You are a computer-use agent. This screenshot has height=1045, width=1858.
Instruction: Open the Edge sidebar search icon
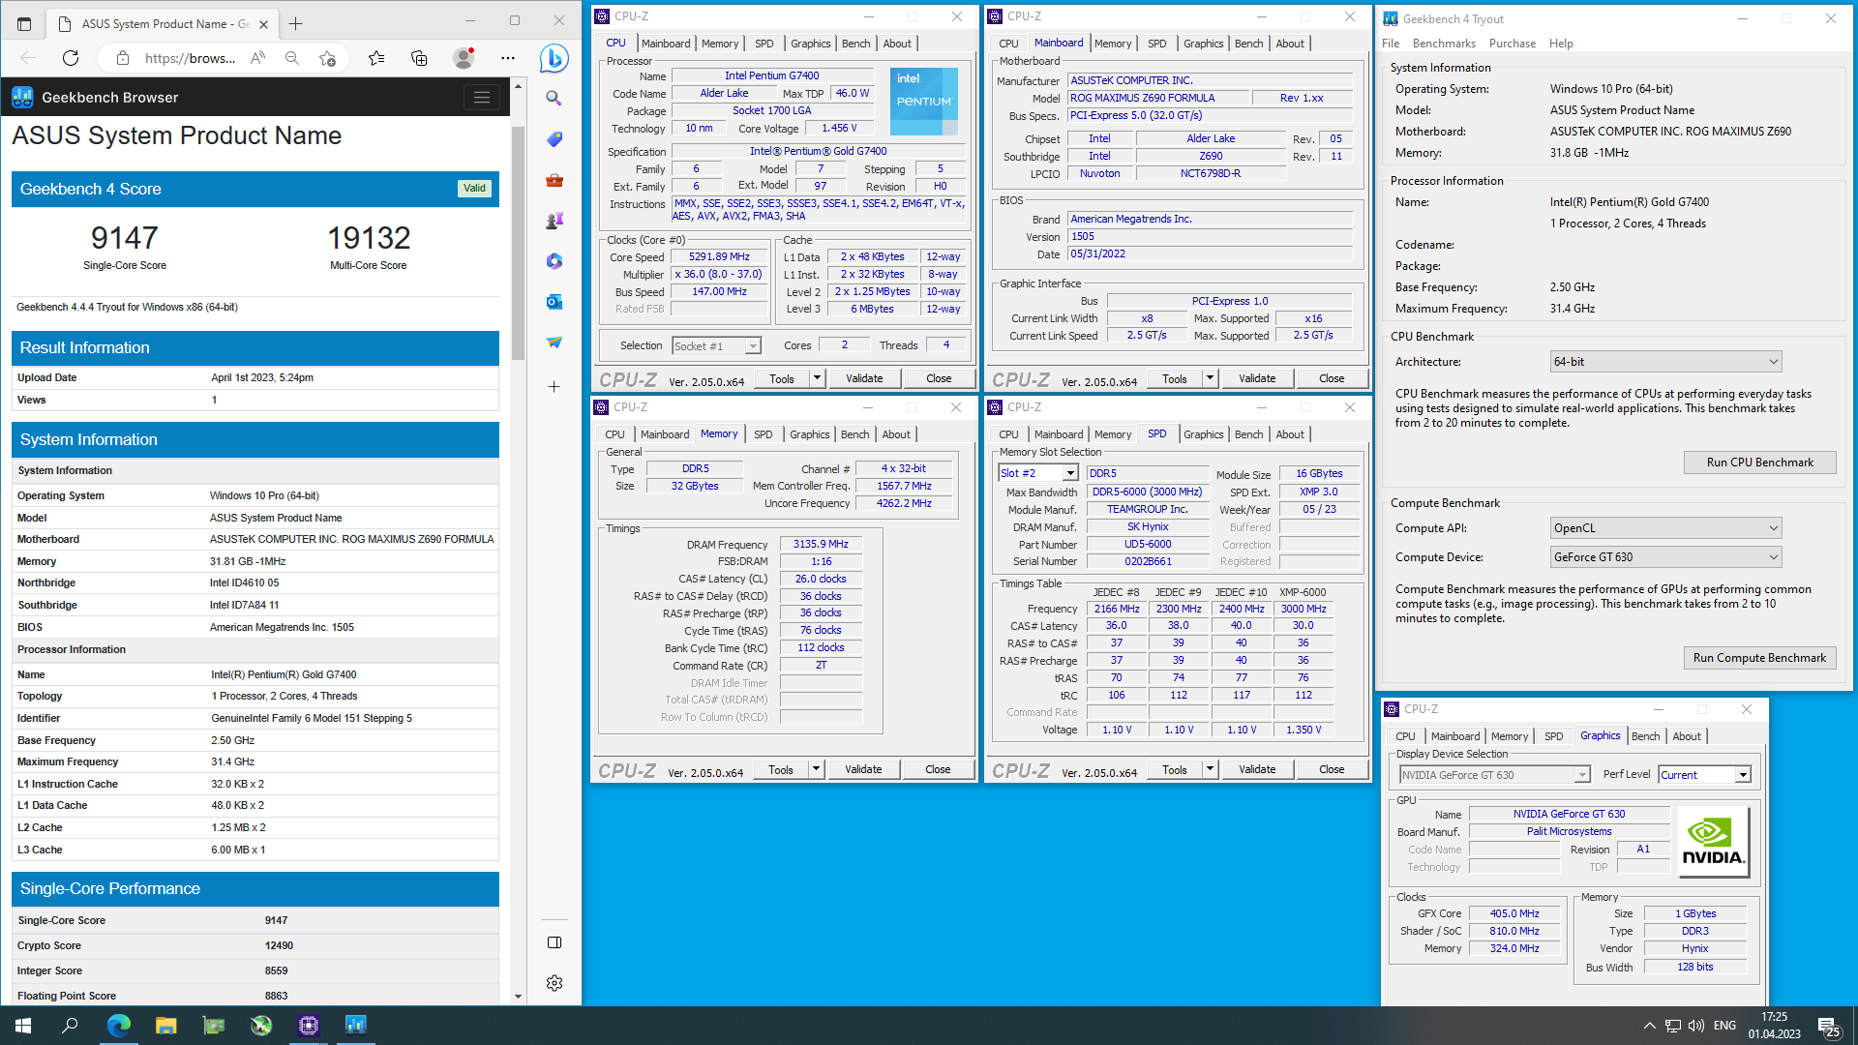(554, 98)
